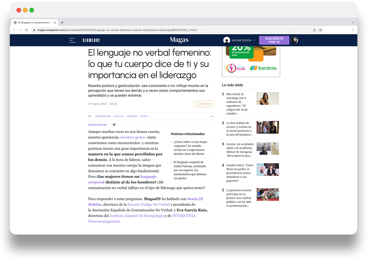Image resolution: width=367 pixels, height=263 pixels.
Task: Go back with browser back arrow
Action: pyautogui.click(x=14, y=30)
